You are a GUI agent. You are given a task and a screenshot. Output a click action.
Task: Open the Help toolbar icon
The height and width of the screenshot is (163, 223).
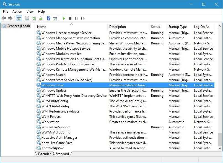click(48, 18)
